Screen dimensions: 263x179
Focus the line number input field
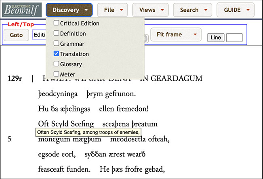(234, 38)
